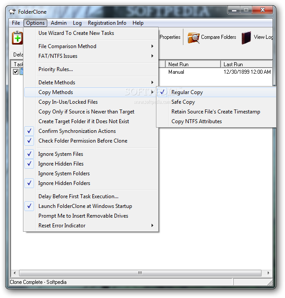Viewport: 285px width, 298px height.
Task: Click the green plus new task icon
Action: point(17,38)
